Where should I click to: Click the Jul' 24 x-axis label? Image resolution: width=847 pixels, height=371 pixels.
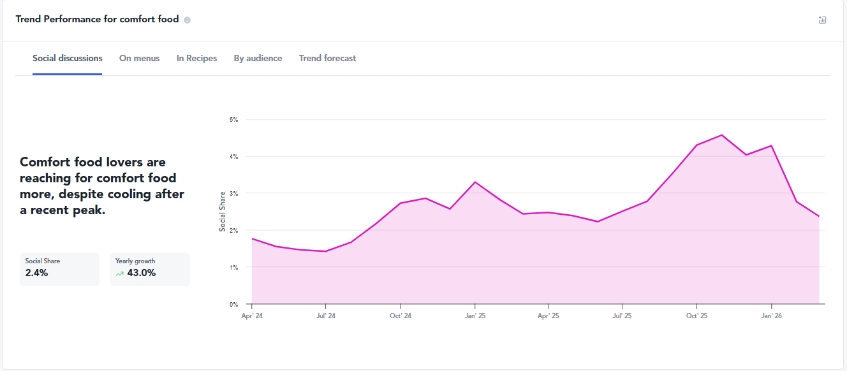coord(326,316)
